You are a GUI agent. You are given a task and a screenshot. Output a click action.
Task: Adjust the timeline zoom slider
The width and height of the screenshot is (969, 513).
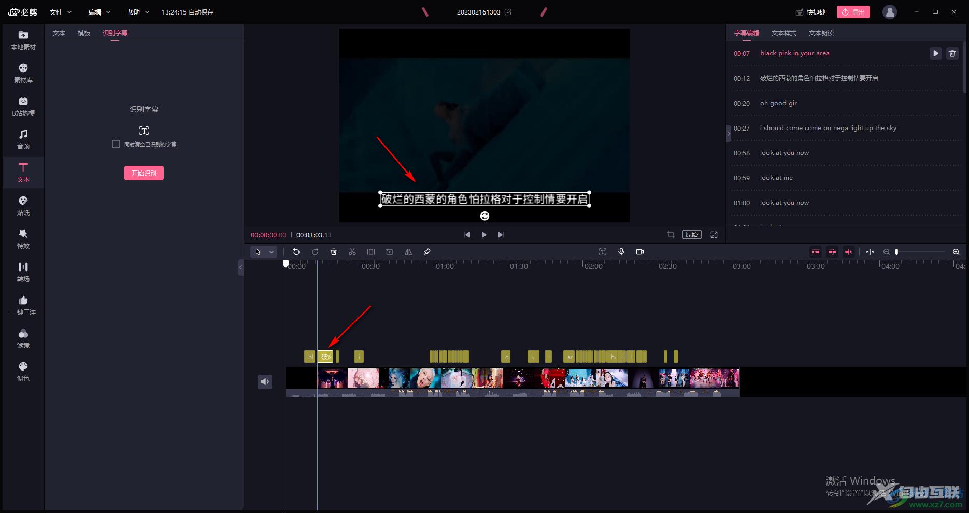tap(921, 252)
